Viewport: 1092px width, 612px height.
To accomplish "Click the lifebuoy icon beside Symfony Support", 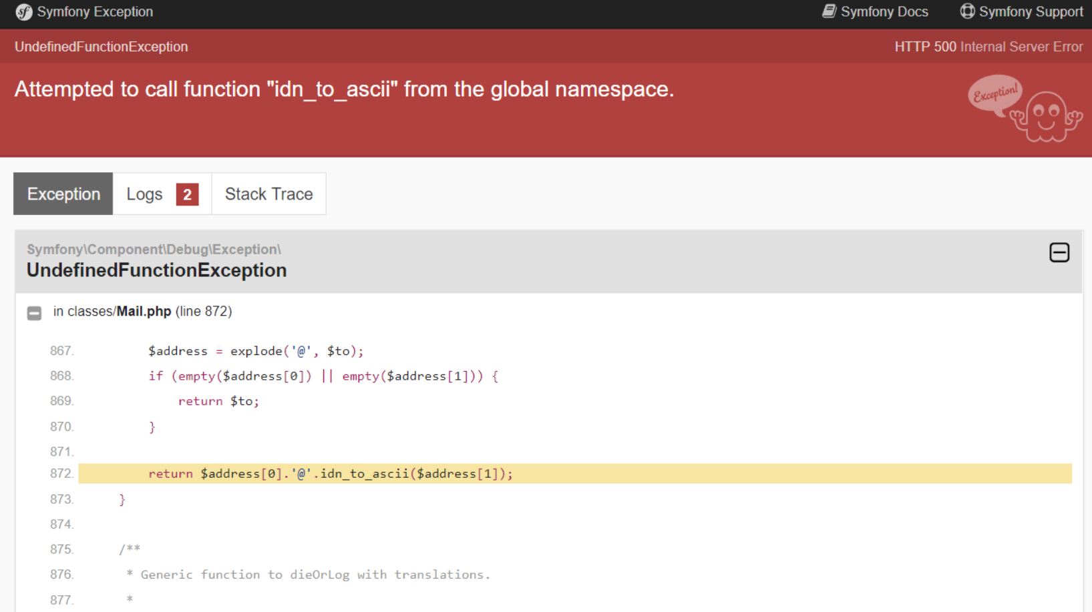I will click(x=966, y=11).
